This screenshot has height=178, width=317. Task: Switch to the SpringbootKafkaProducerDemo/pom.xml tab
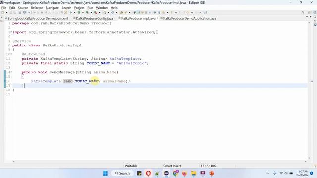pyautogui.click(x=37, y=18)
